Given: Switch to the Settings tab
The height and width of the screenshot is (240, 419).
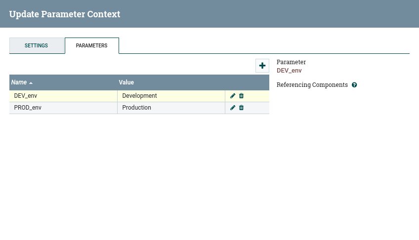Looking at the screenshot, I should 37,45.
